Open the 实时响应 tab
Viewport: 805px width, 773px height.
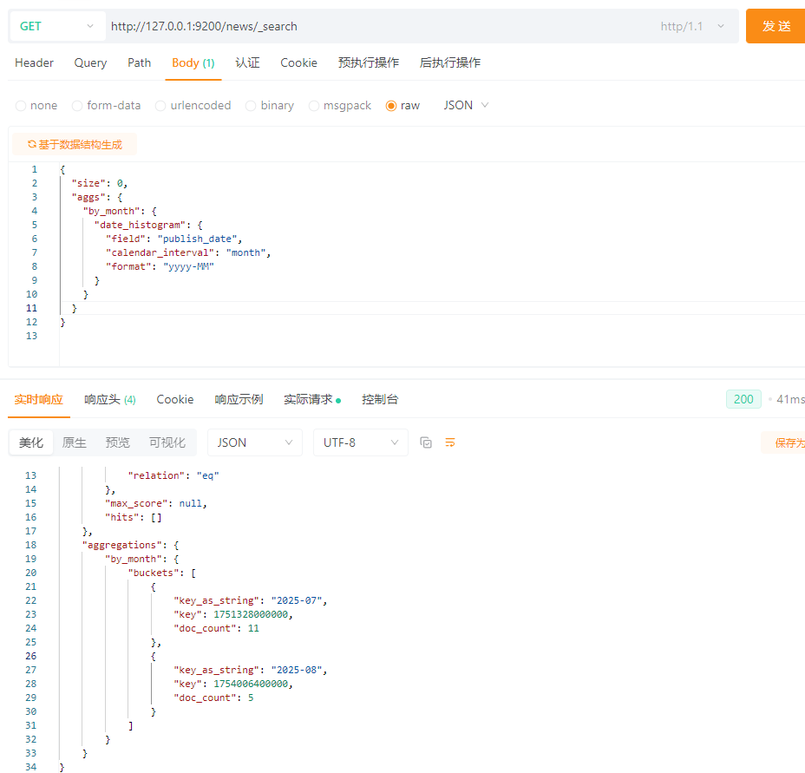38,399
